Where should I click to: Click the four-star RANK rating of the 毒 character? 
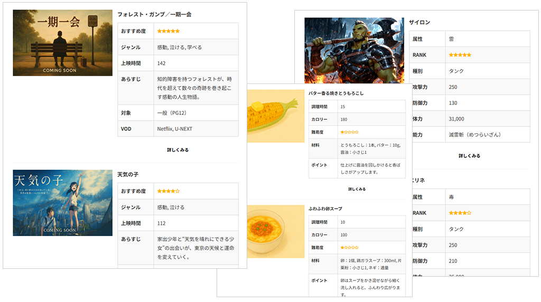[x=460, y=213]
